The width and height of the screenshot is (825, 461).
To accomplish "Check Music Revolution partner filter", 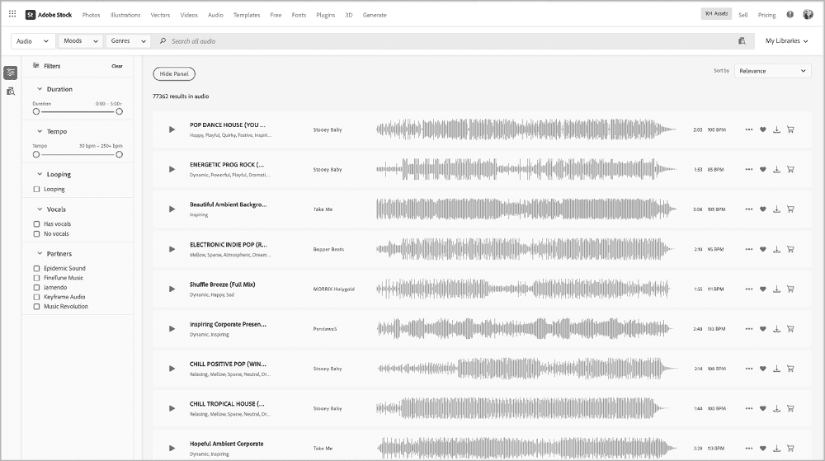I will [x=36, y=307].
